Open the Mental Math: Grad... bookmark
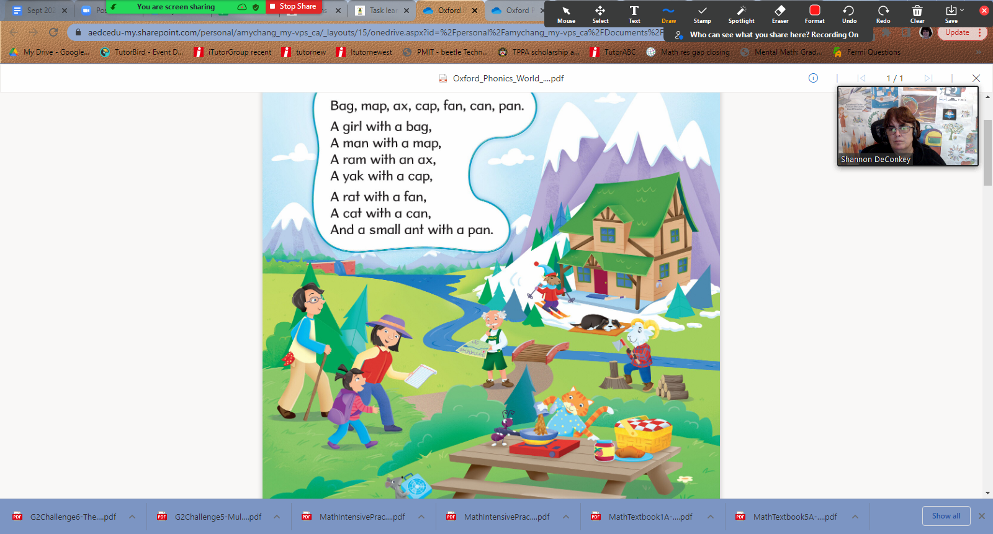Screen dimensions: 993x534 point(781,52)
